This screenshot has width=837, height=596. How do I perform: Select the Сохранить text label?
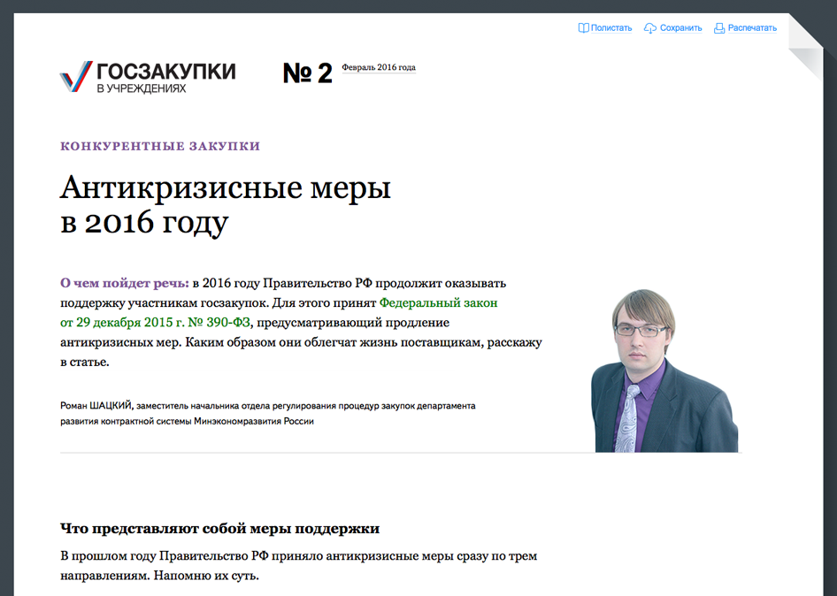pos(681,28)
